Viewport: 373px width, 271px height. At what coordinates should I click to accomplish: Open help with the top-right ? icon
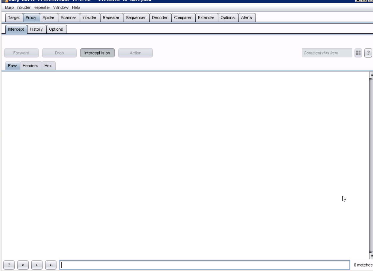tap(368, 53)
